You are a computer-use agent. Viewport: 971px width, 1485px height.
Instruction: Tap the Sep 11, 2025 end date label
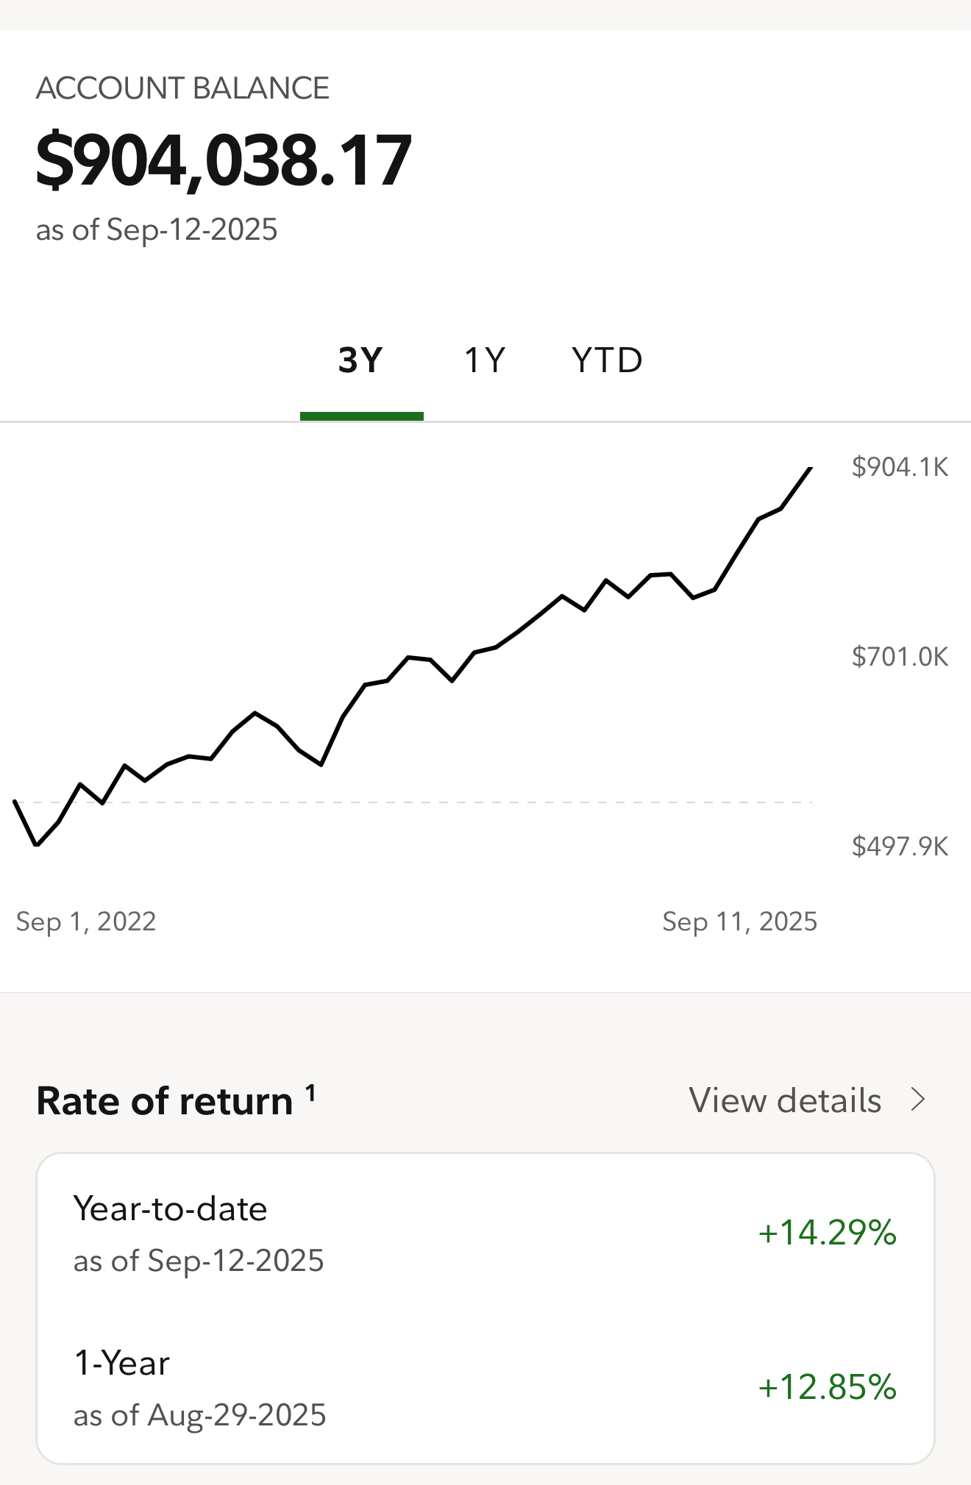[x=739, y=922]
